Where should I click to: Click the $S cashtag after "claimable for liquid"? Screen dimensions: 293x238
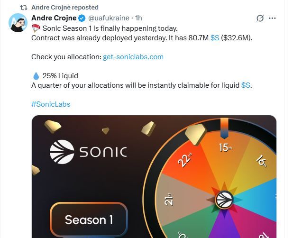click(246, 85)
